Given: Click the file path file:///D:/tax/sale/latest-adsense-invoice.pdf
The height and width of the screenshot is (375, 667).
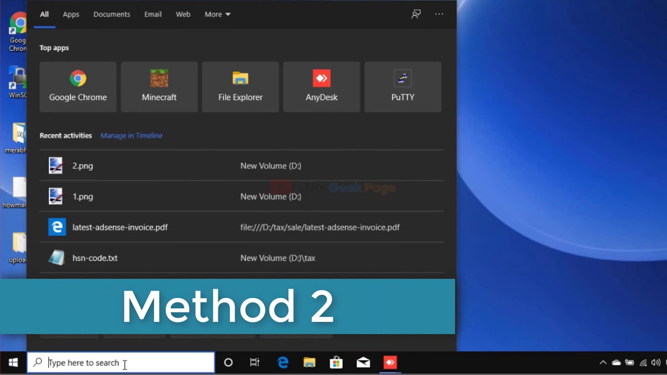Looking at the screenshot, I should point(320,227).
